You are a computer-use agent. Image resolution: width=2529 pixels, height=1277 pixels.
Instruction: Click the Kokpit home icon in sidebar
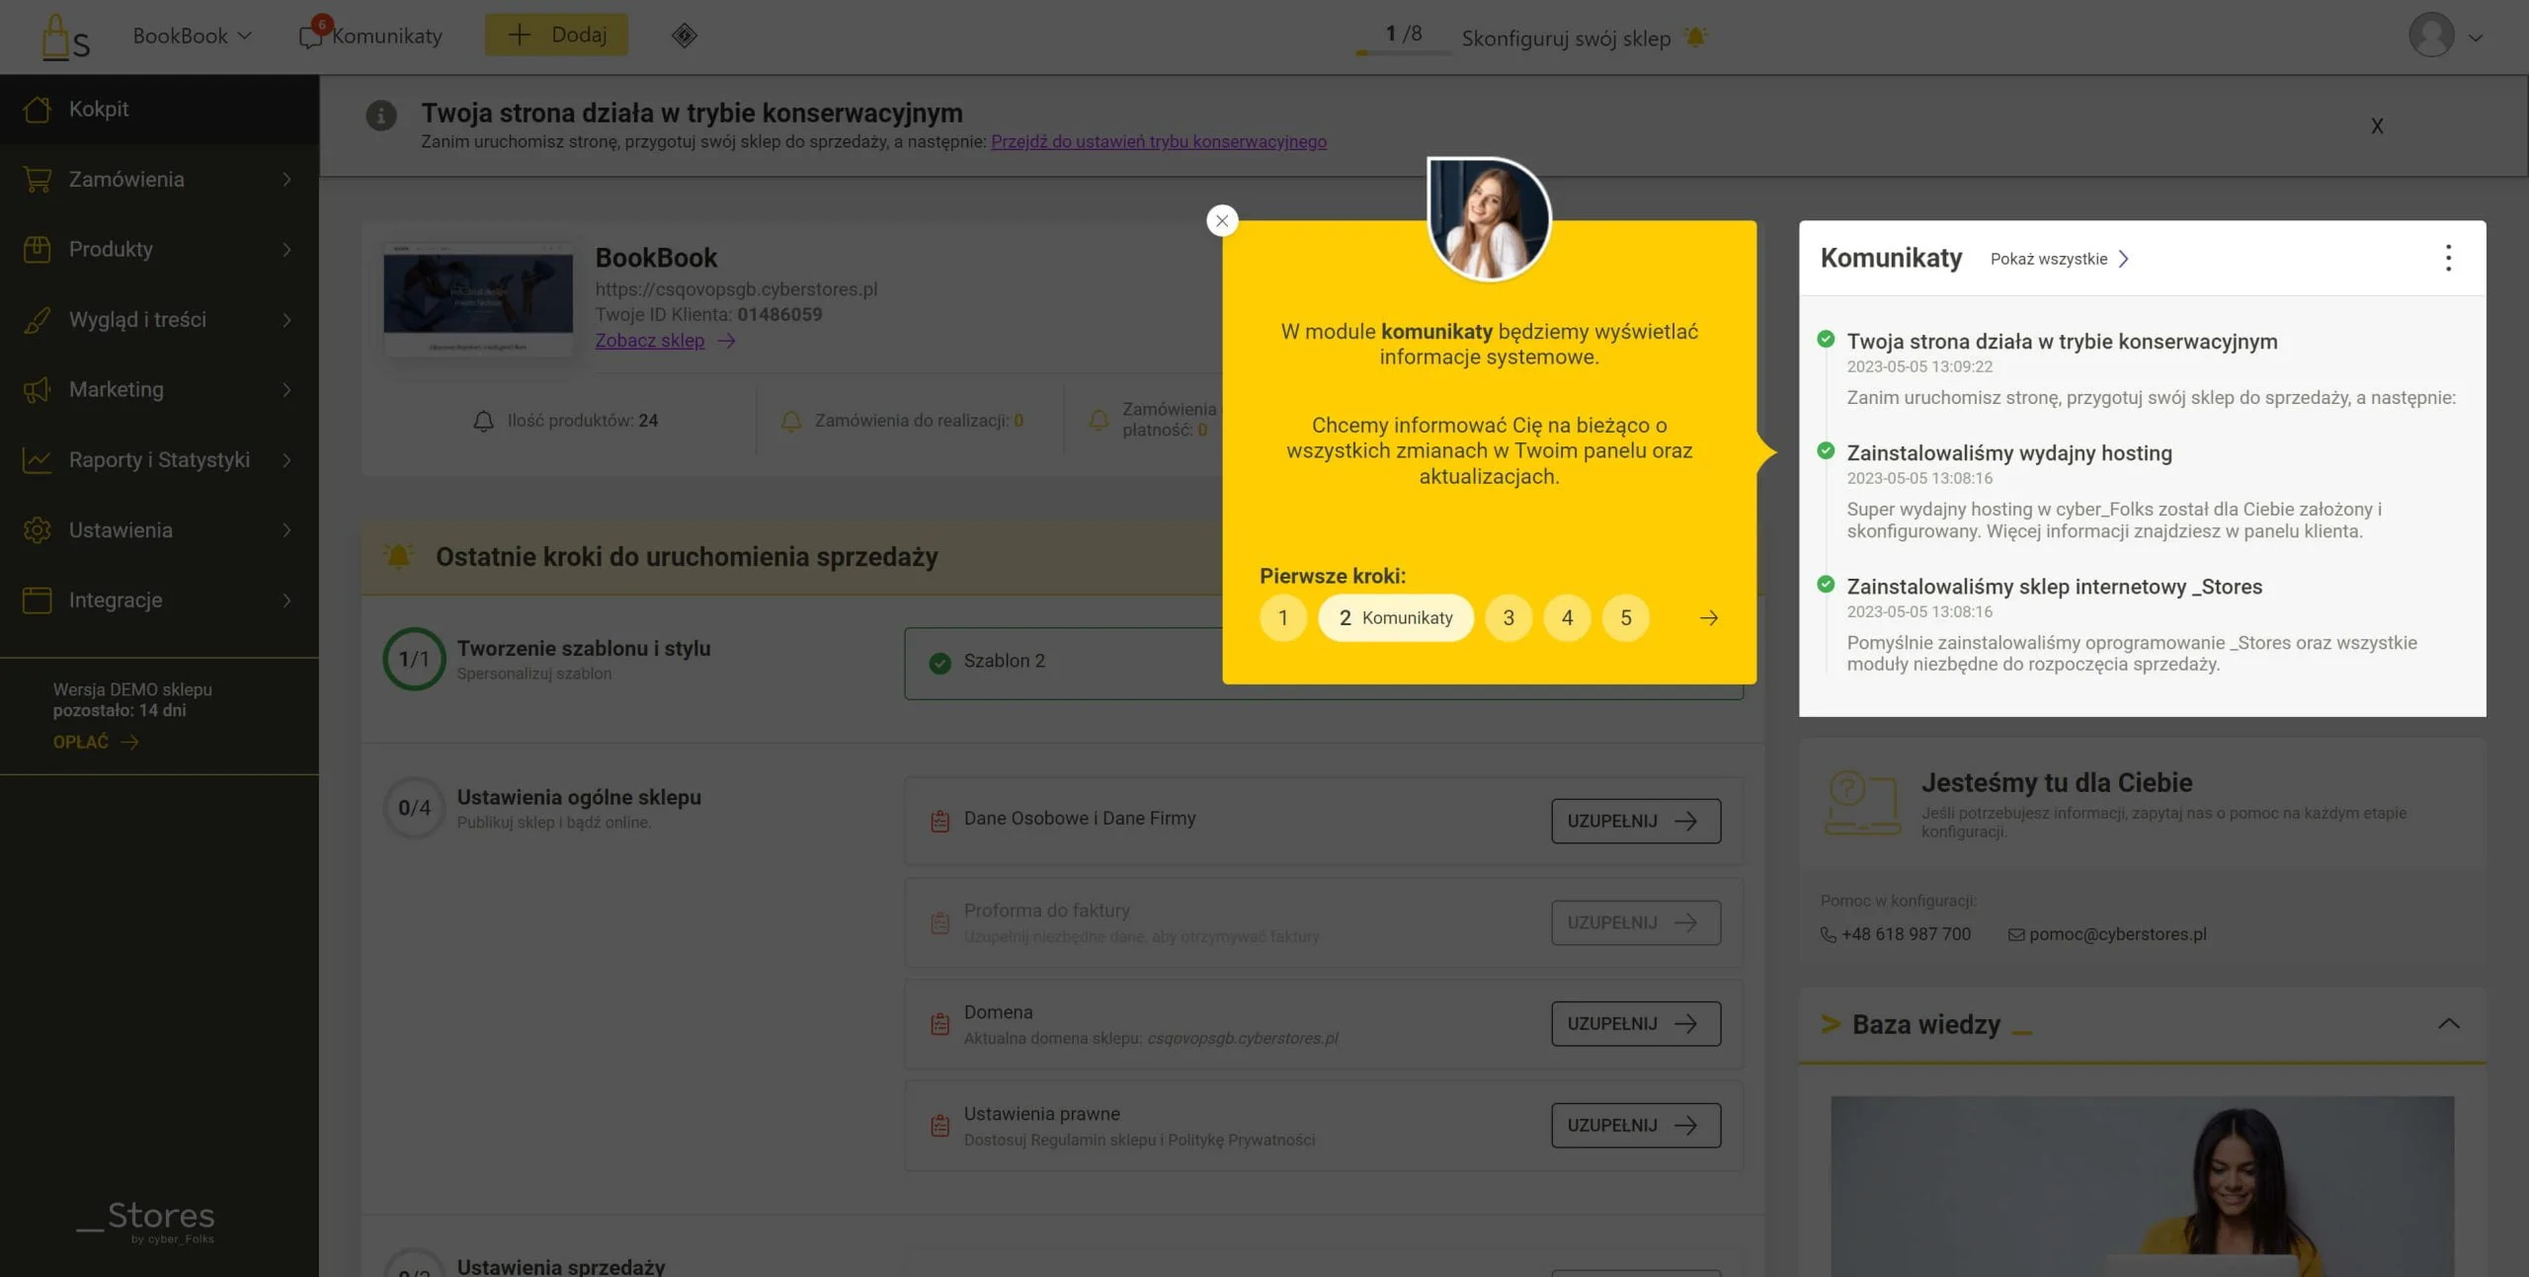click(x=38, y=109)
